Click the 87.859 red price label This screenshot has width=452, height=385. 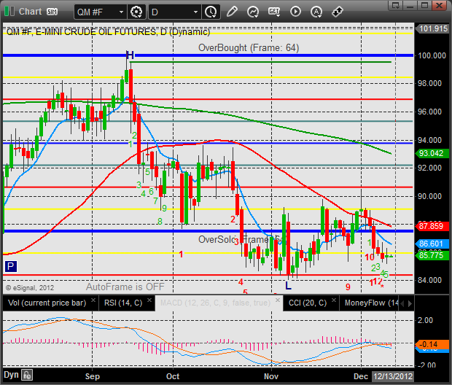pos(432,226)
